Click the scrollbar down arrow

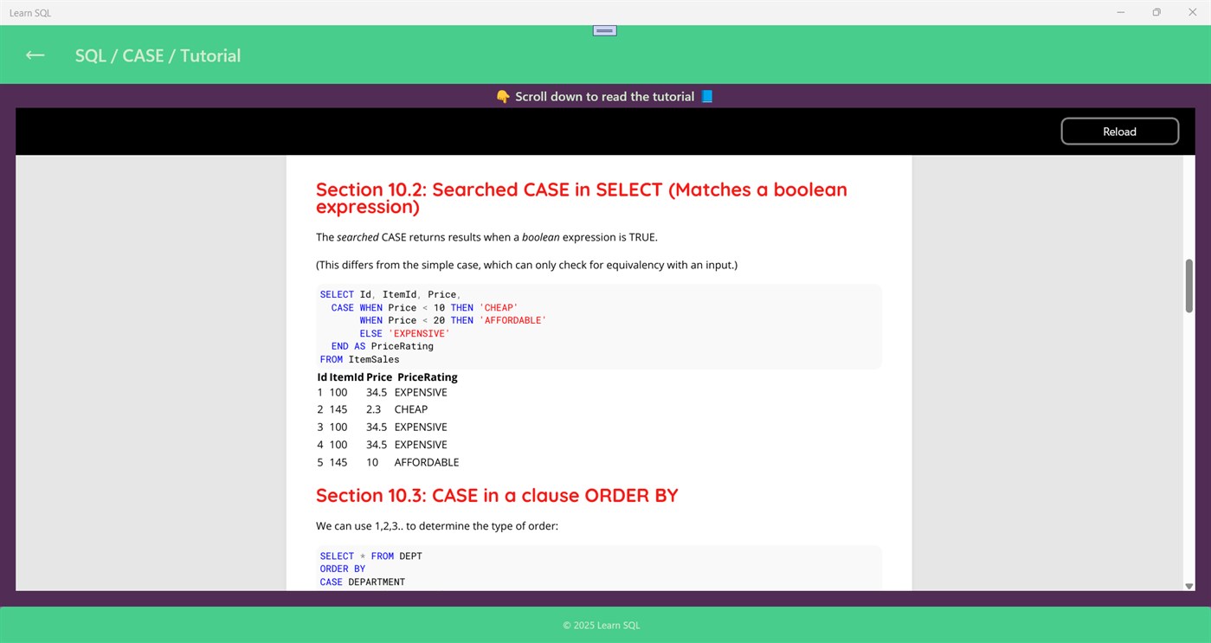1188,585
